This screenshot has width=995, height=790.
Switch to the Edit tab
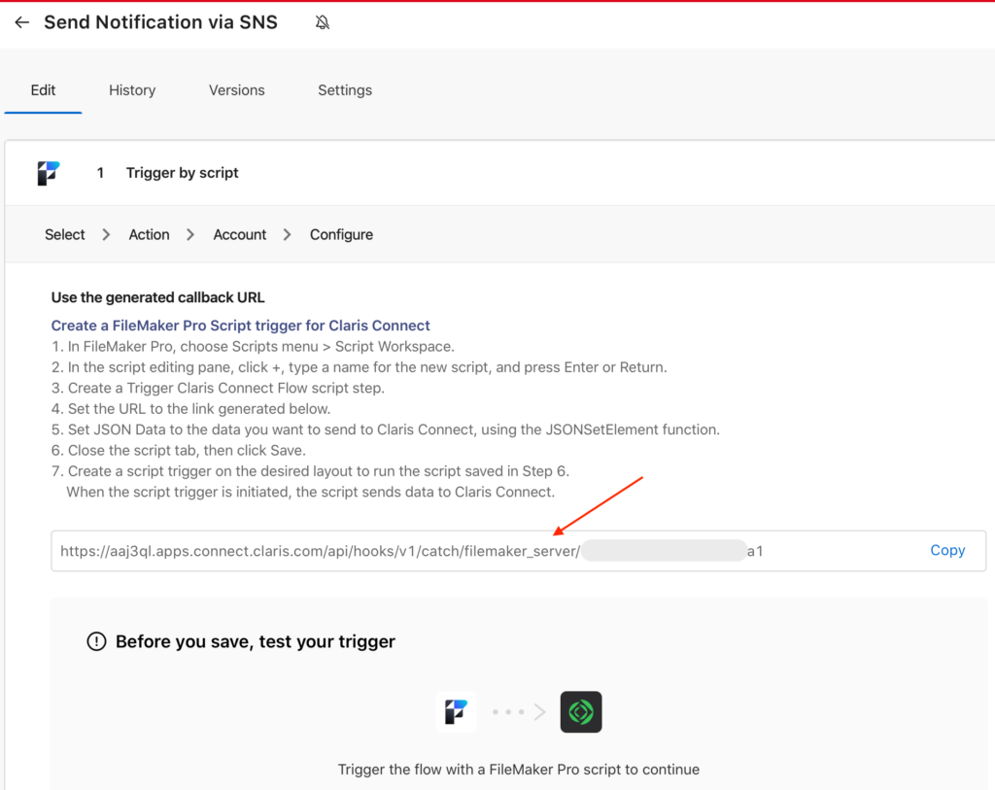point(43,90)
